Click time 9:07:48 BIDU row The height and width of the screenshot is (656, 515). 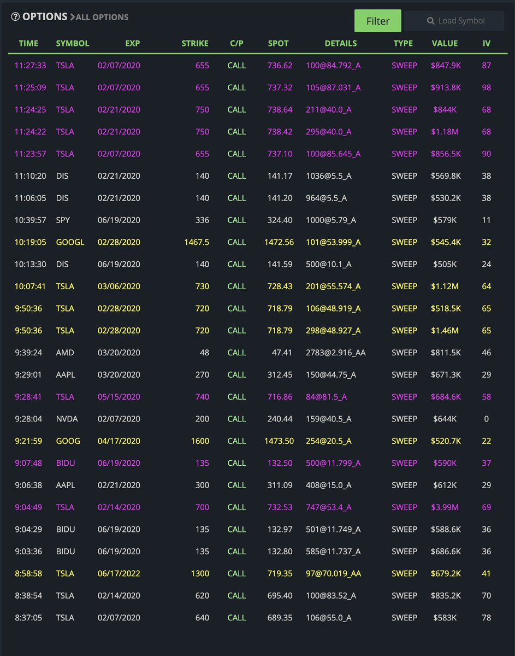click(28, 463)
